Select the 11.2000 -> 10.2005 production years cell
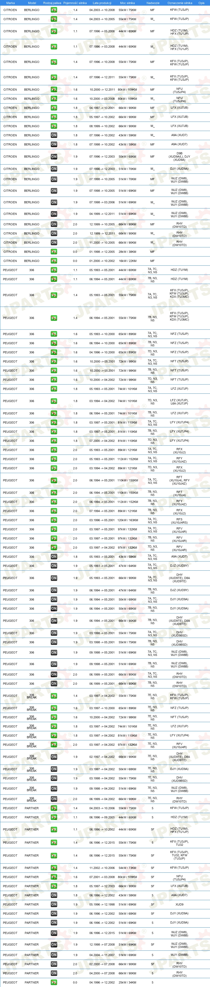210x987 pixels. (102, 243)
